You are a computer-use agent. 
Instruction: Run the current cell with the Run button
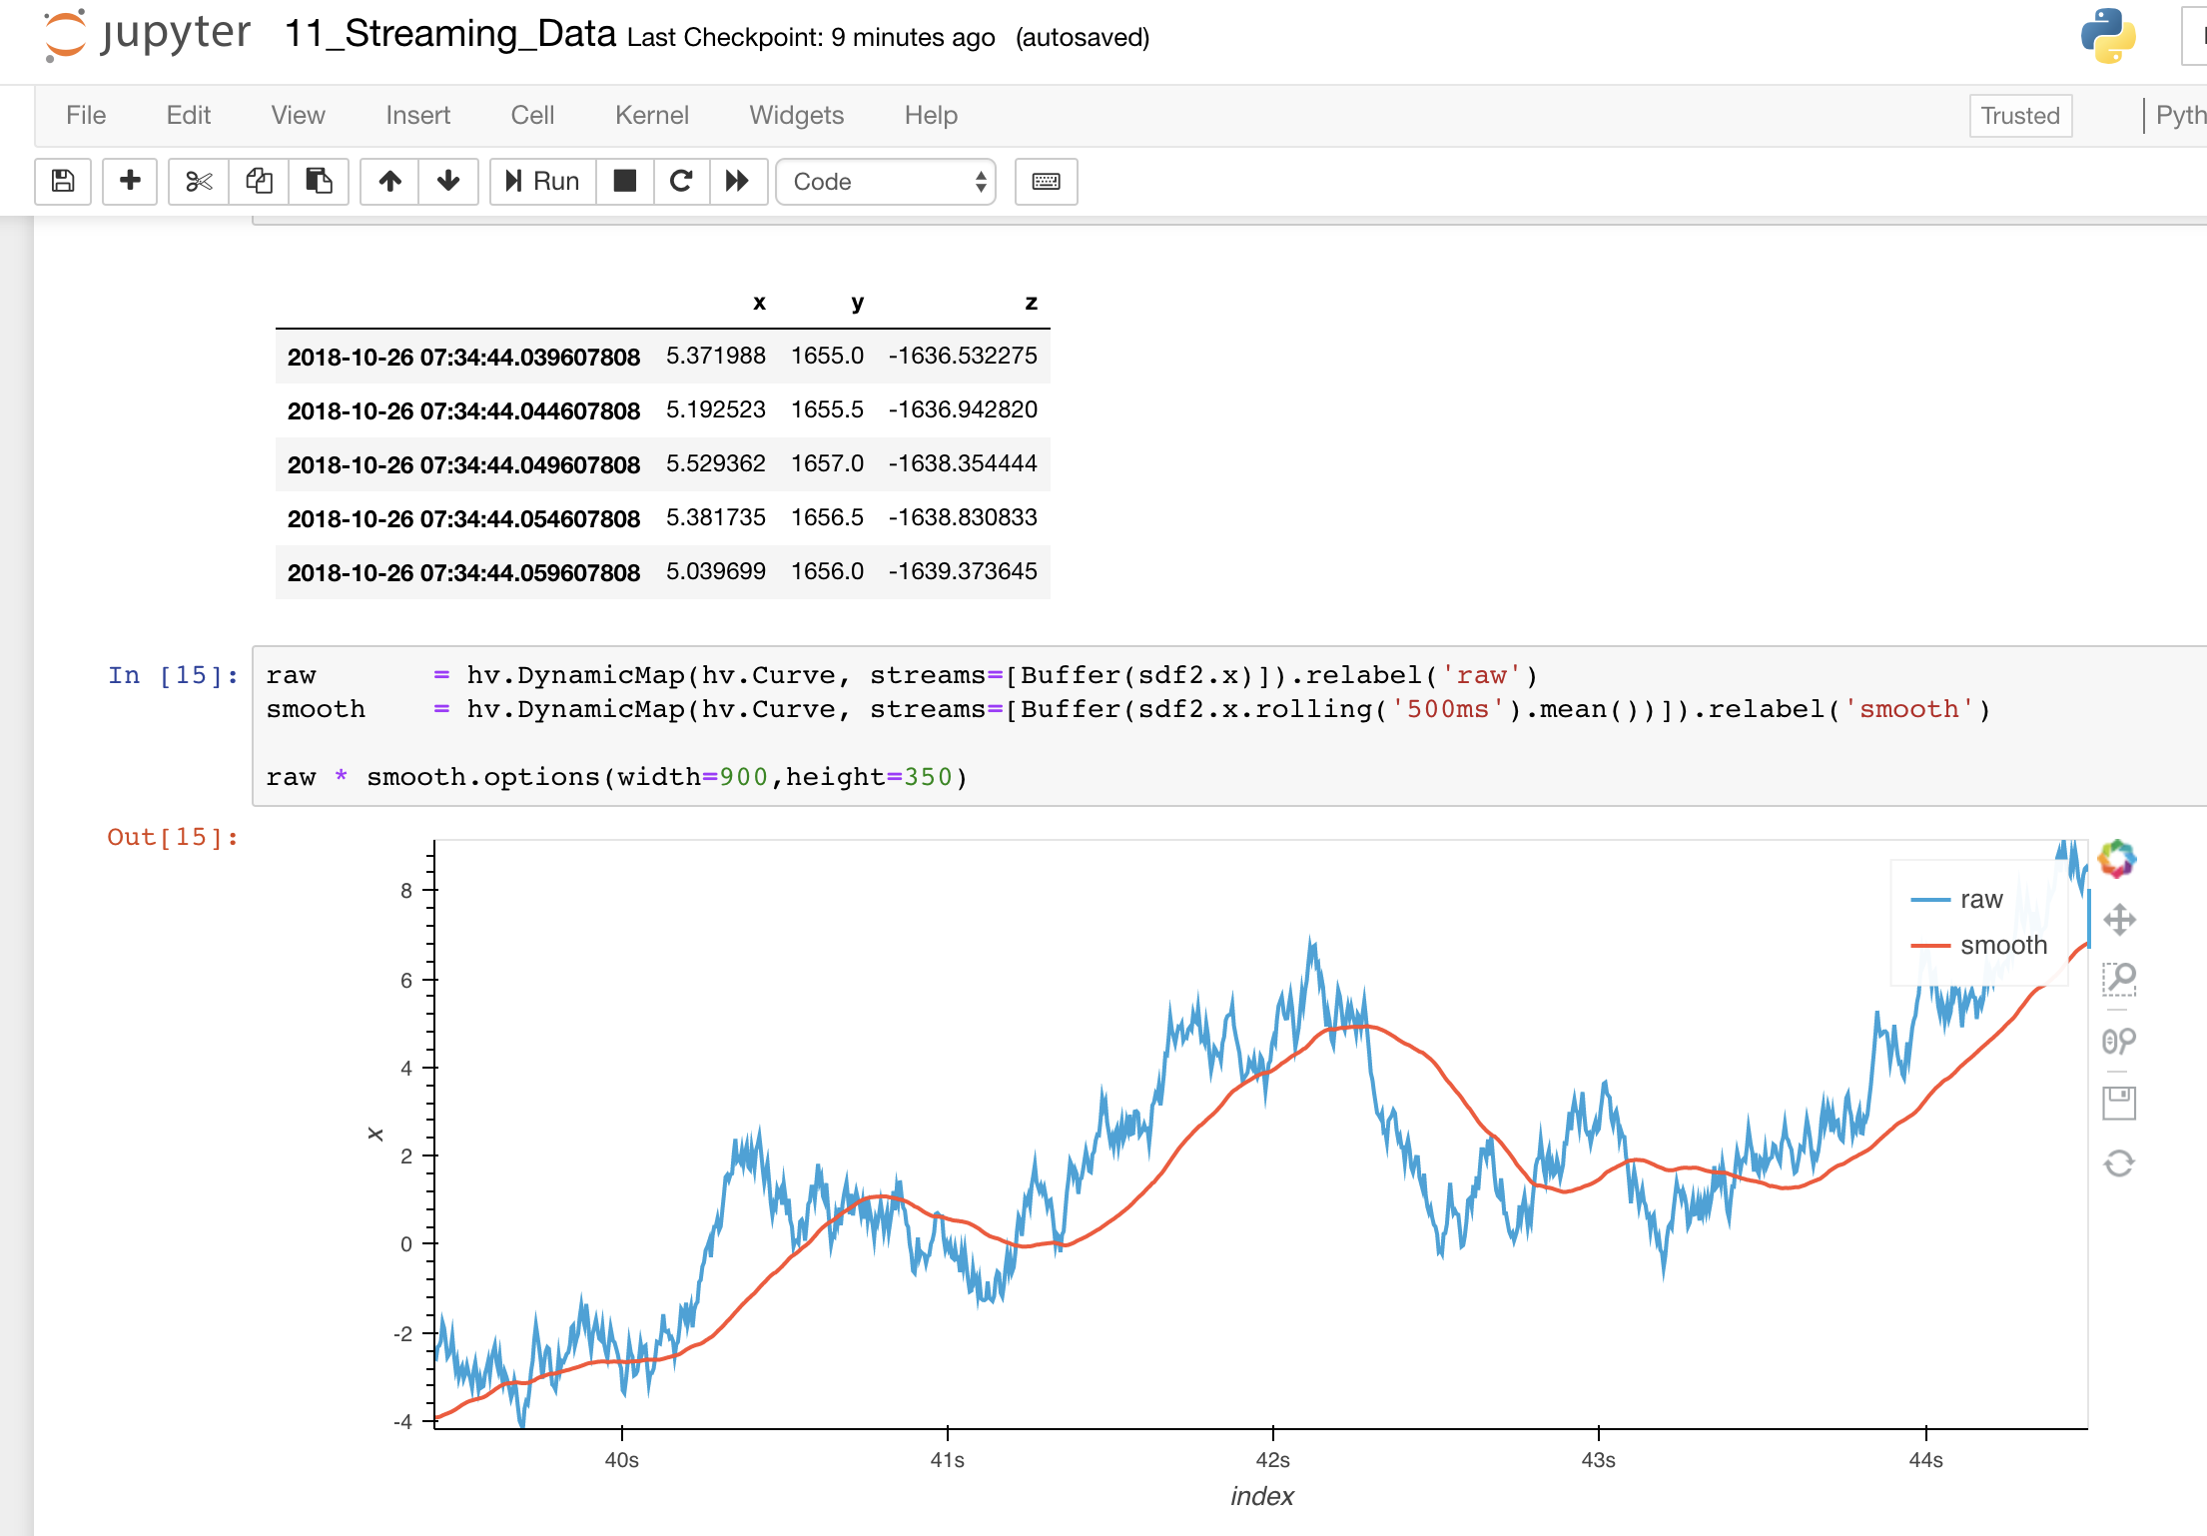point(542,182)
